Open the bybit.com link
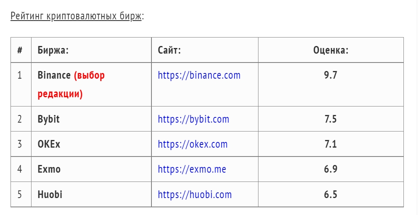The height and width of the screenshot is (215, 418). 193,119
